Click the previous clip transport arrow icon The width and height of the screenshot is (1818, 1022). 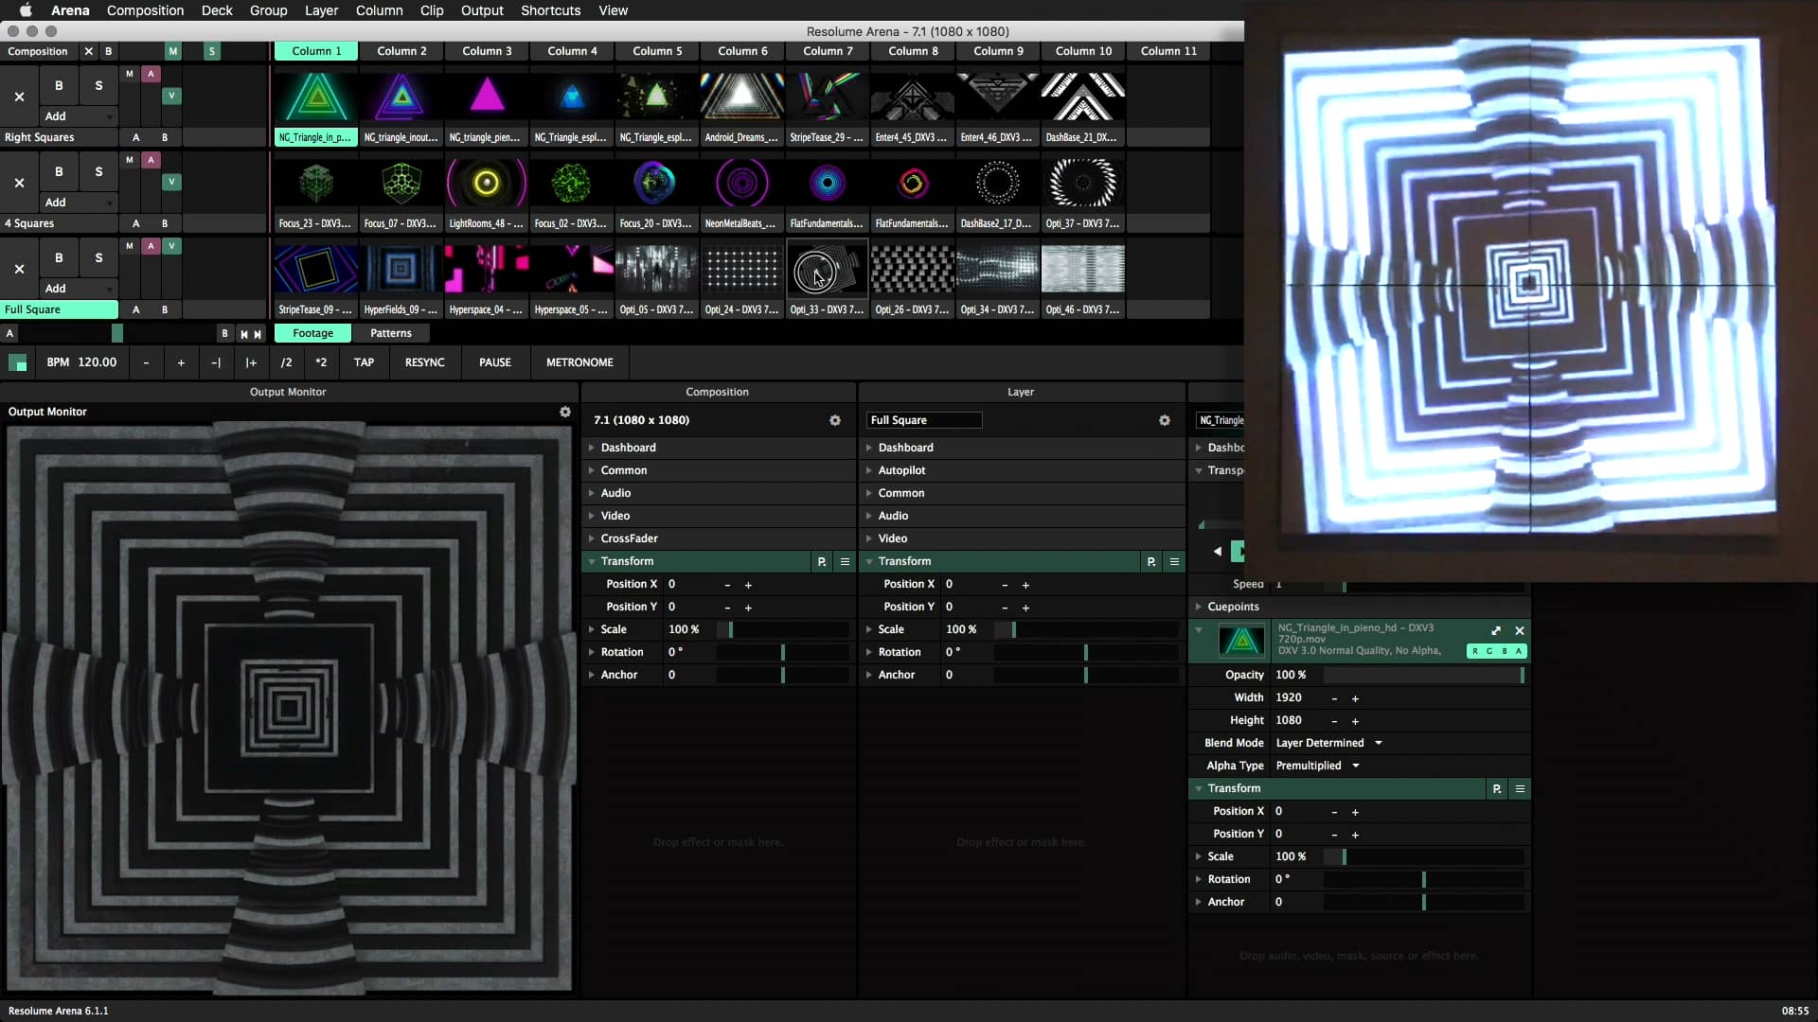tap(1217, 551)
